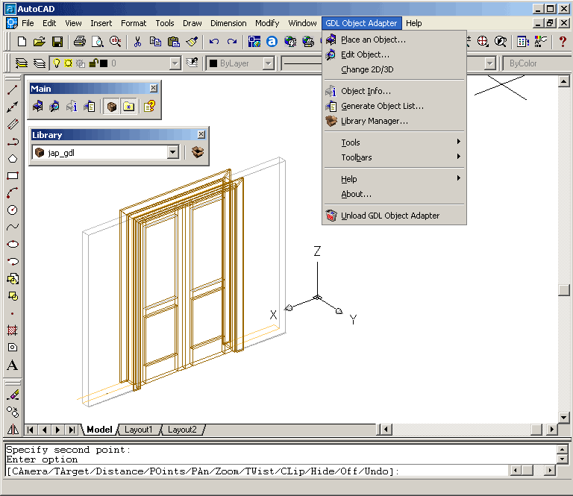This screenshot has width=573, height=496.
Task: Select the Circle draw tool
Action: coord(13,210)
